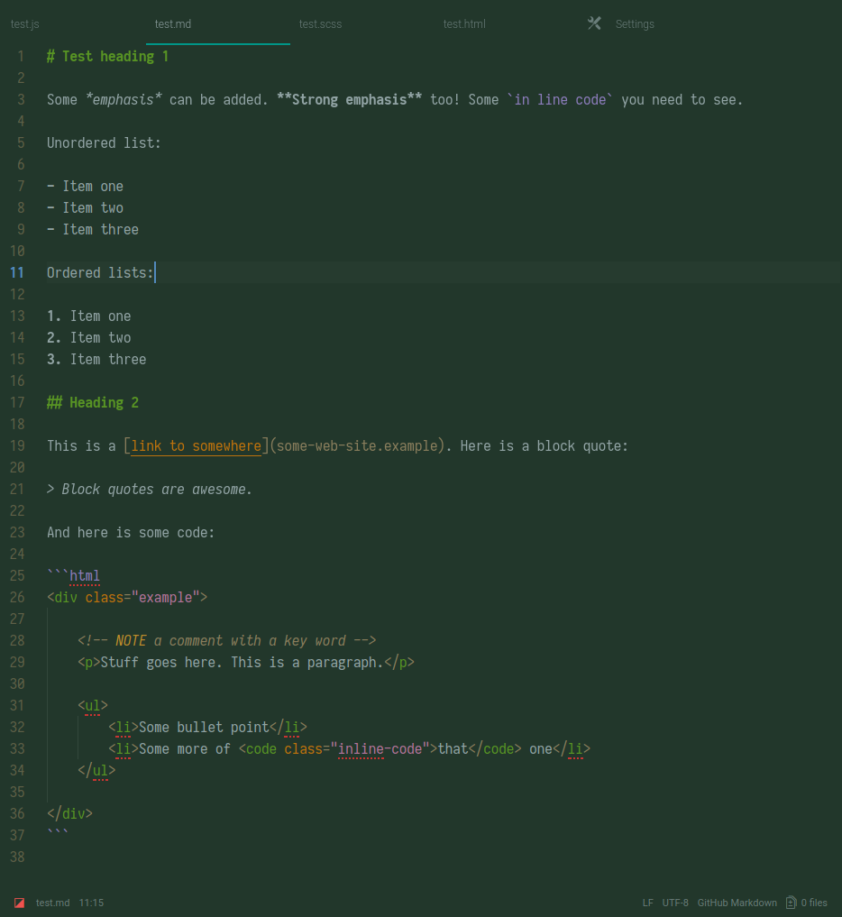Viewport: 842px width, 917px height.
Task: Switch to the test.js tab
Action: pos(25,24)
